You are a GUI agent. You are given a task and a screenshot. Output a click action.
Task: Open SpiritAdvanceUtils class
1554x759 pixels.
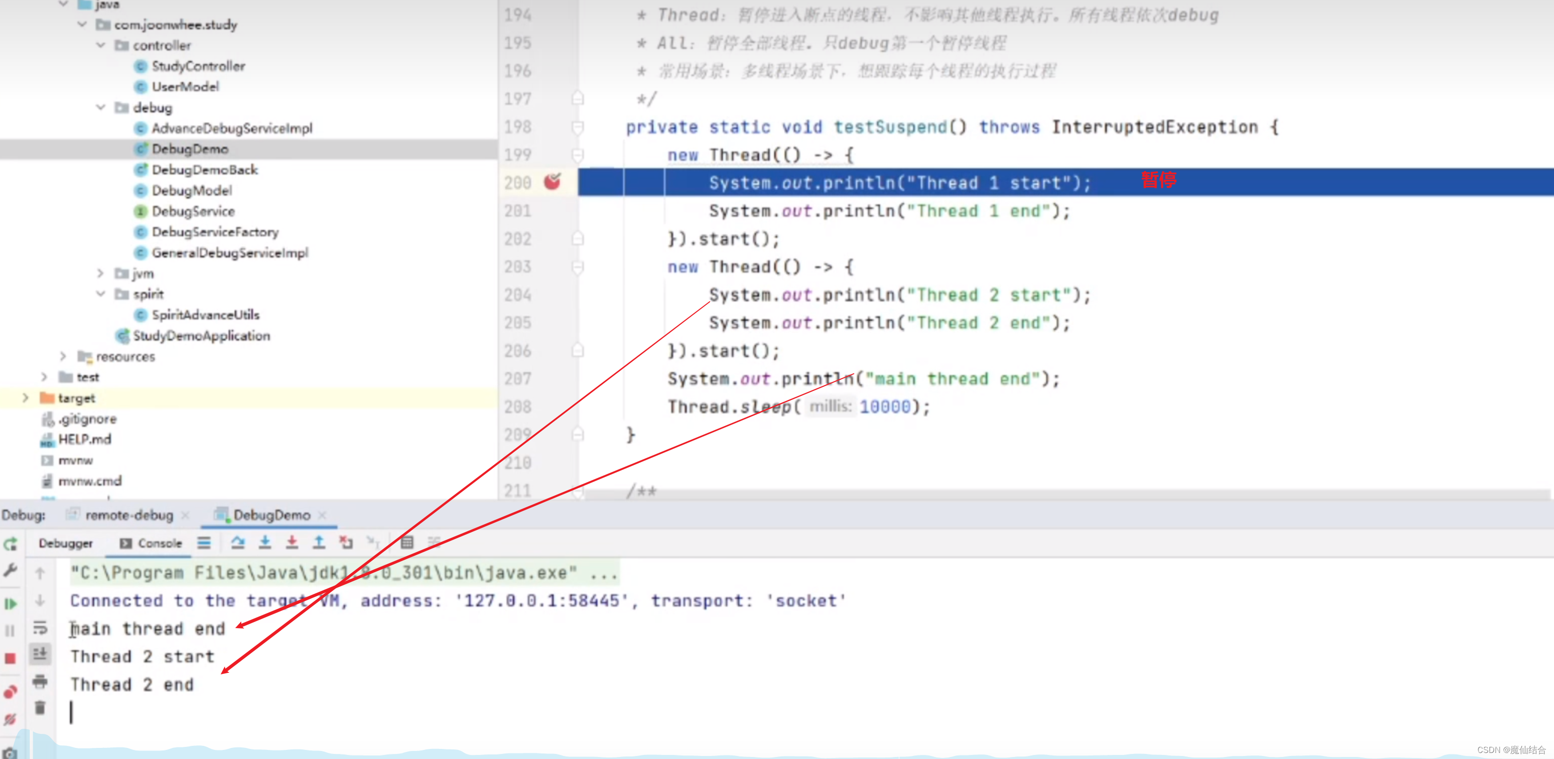[x=205, y=315]
